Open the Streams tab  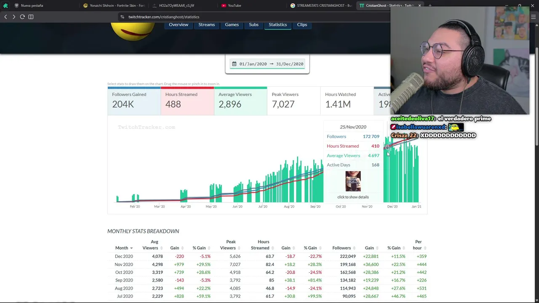(x=207, y=25)
